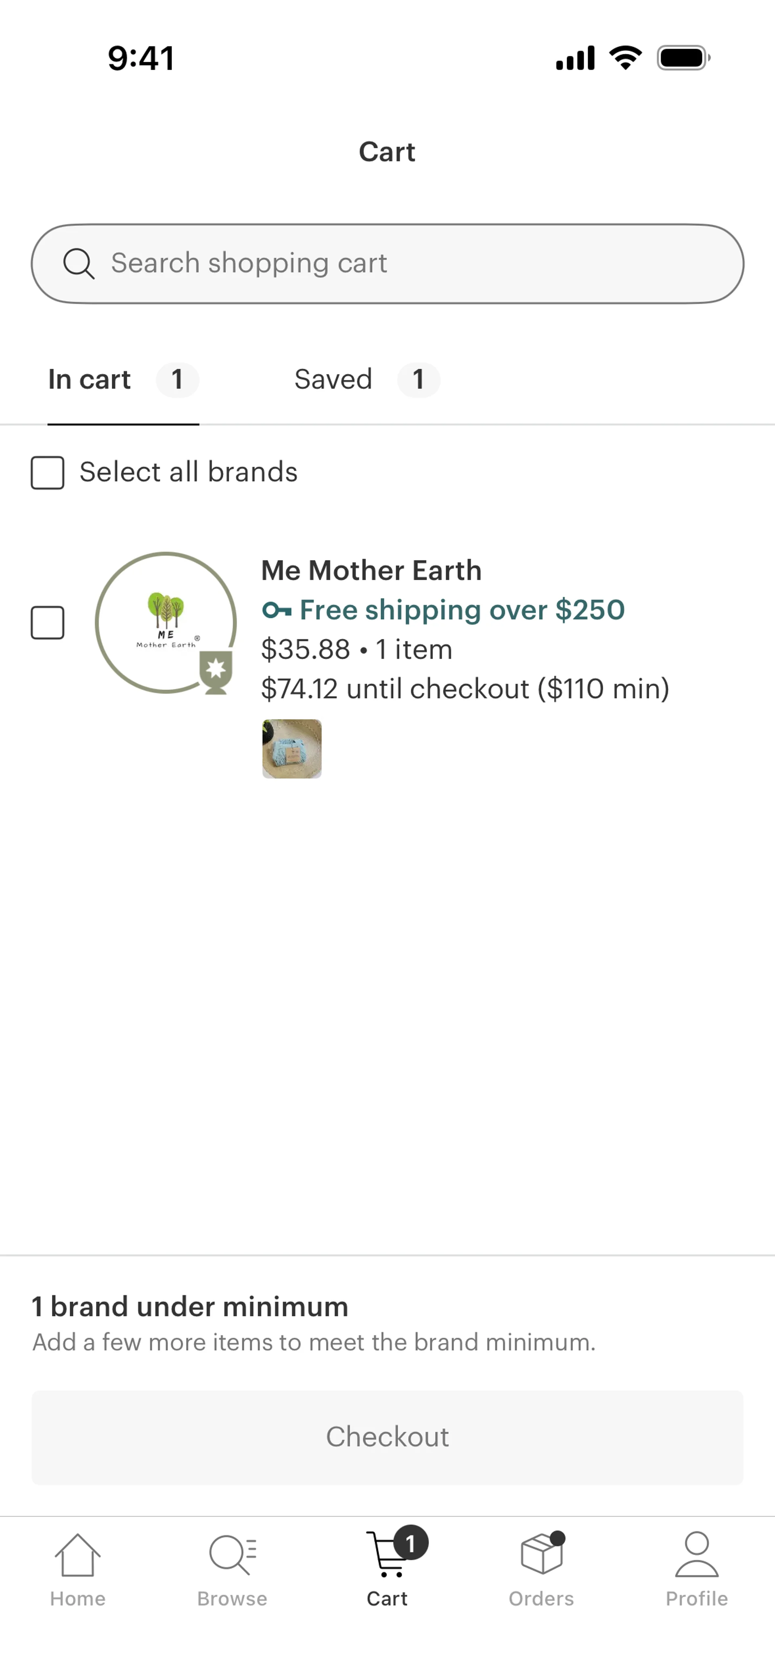Image resolution: width=775 pixels, height=1680 pixels.
Task: Tap Free shipping over $250 link
Action: 462,610
